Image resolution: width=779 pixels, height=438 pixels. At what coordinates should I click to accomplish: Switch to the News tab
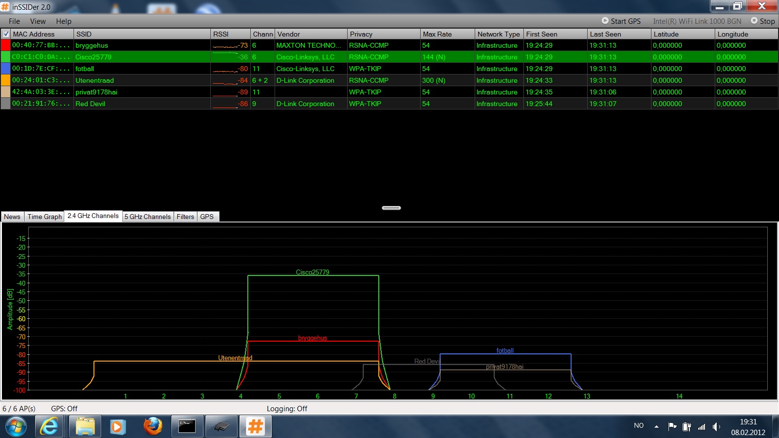[12, 217]
